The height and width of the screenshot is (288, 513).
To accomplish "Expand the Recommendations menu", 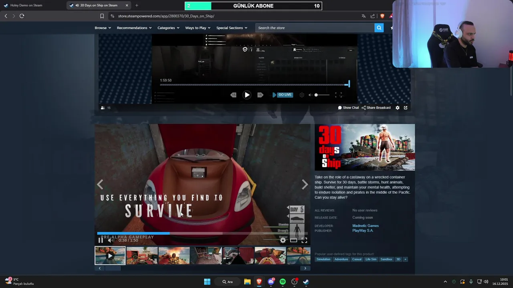I will [134, 28].
